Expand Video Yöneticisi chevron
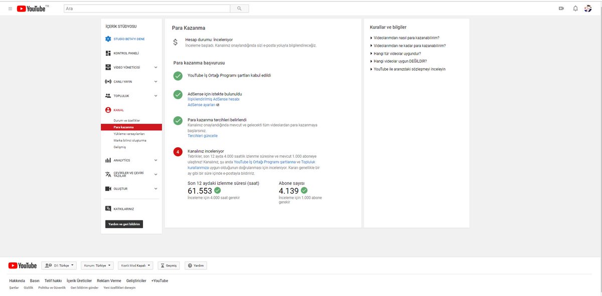Image resolution: width=602 pixels, height=296 pixels. 156,67
